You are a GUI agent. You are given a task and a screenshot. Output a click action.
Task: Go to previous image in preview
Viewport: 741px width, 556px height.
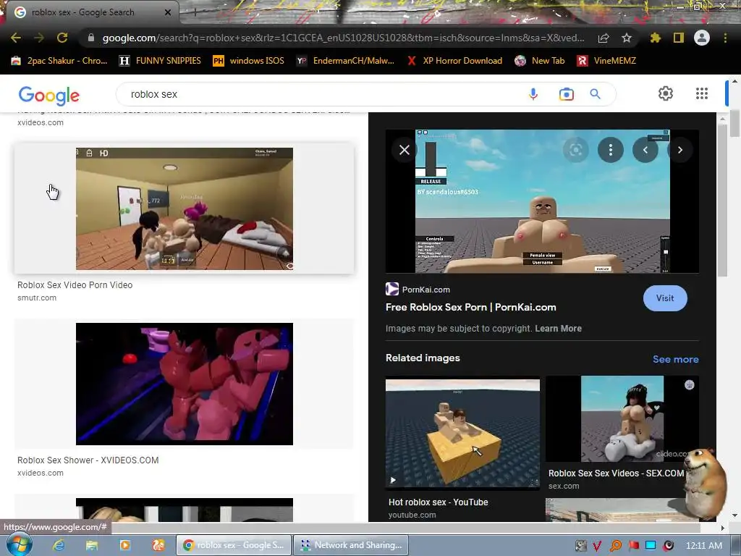(645, 150)
